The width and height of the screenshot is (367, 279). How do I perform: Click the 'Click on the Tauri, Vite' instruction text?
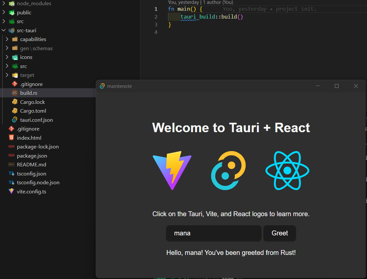(x=231, y=214)
